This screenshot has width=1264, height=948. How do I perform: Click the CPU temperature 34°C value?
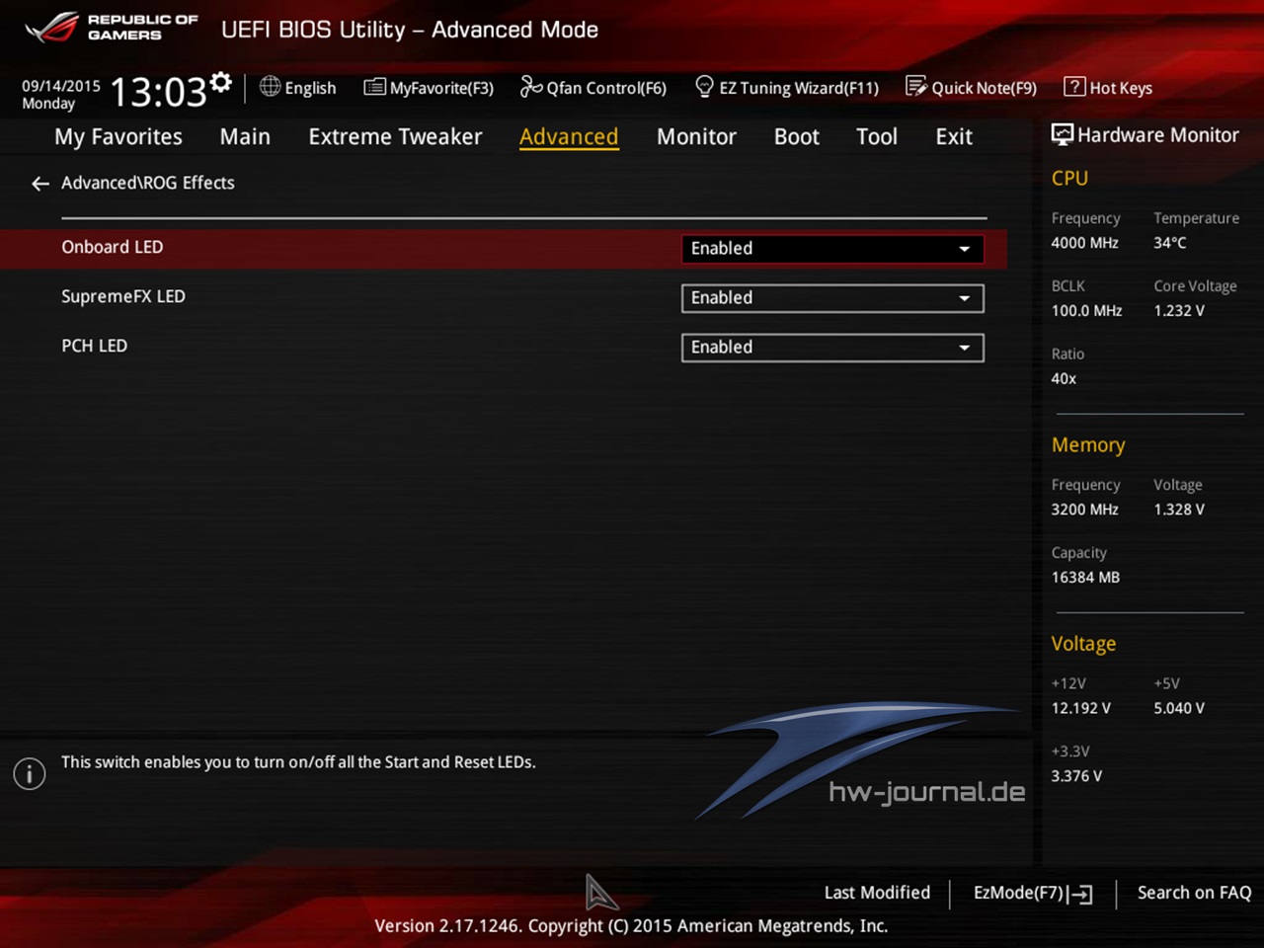(x=1170, y=243)
